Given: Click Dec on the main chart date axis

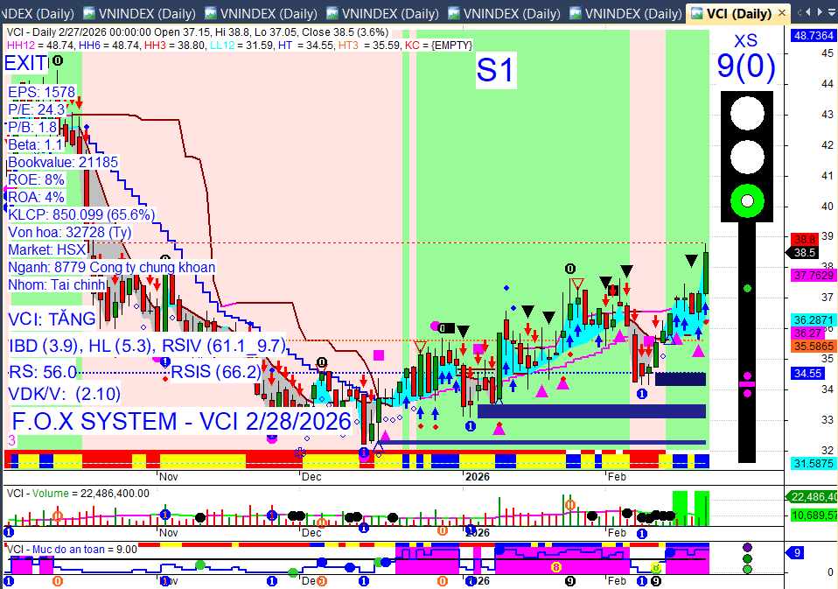Looking at the screenshot, I should click(x=311, y=477).
